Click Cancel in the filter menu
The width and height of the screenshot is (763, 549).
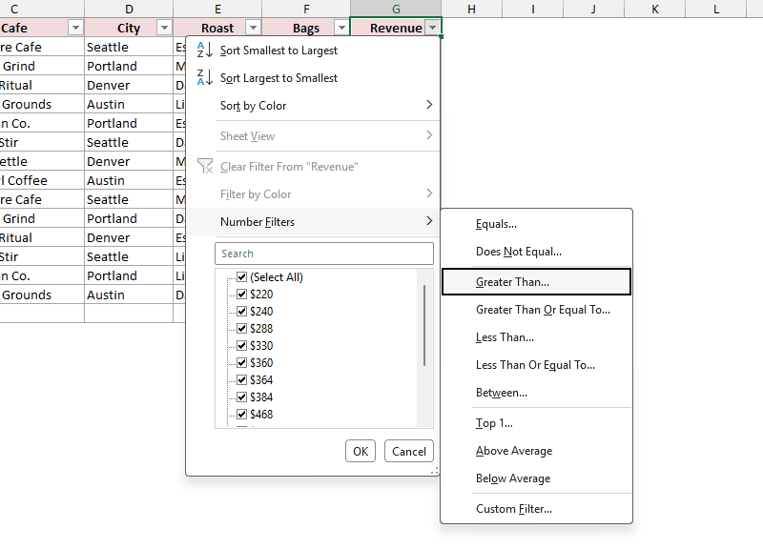(409, 451)
